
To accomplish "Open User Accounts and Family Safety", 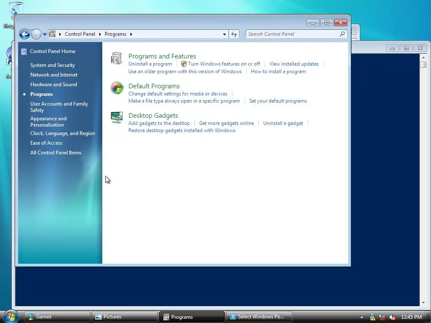I will click(59, 107).
